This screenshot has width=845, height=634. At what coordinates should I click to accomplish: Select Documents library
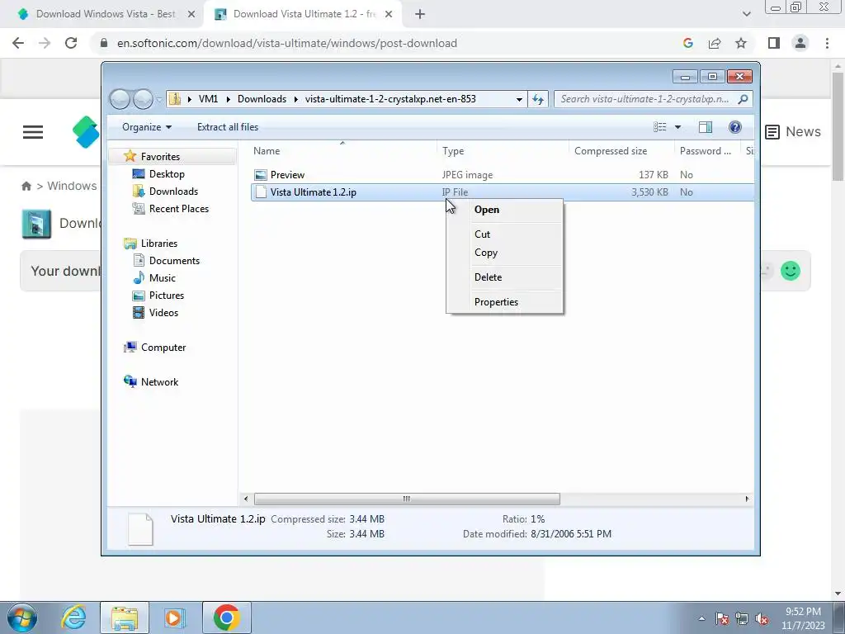(x=174, y=260)
